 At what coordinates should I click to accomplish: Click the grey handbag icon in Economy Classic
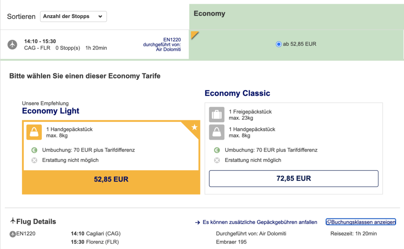[217, 132]
